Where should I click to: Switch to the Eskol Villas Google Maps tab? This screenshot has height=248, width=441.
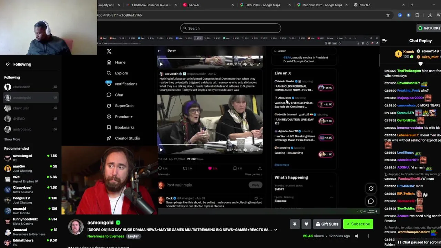pos(265,5)
